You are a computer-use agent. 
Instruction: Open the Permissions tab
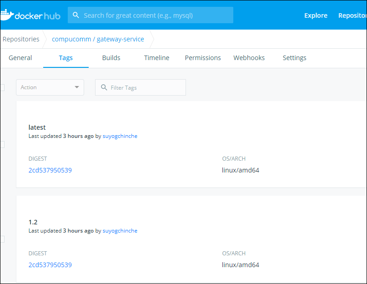pos(203,58)
